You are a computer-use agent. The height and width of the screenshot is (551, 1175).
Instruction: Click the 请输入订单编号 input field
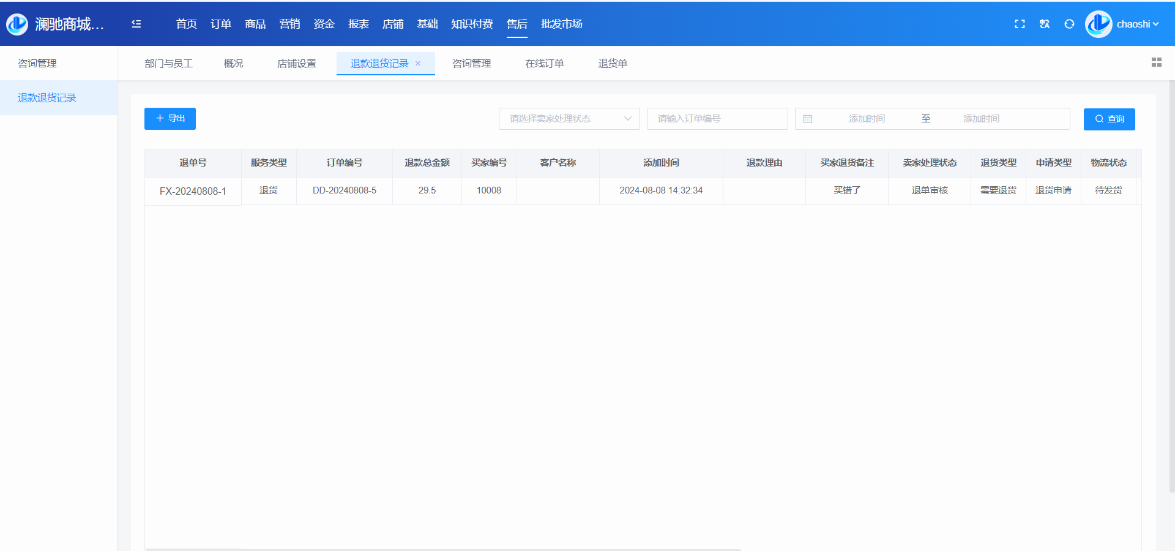click(x=717, y=119)
